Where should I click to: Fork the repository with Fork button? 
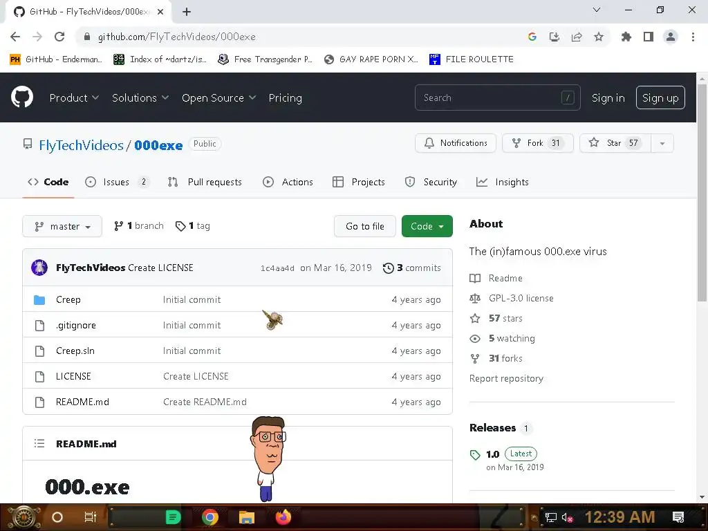pos(538,143)
